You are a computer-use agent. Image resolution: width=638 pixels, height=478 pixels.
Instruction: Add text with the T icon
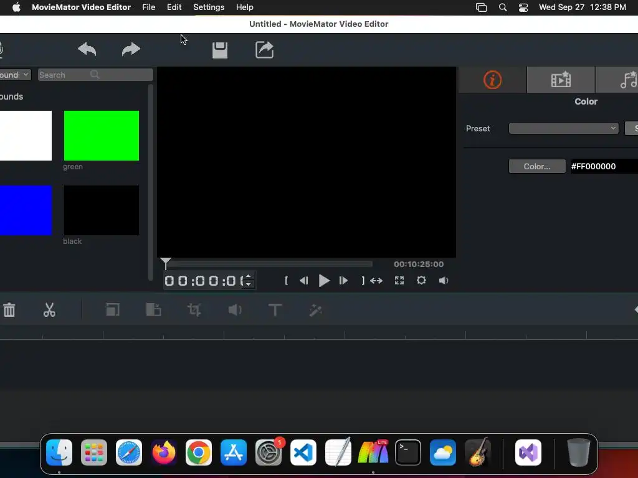click(x=275, y=310)
